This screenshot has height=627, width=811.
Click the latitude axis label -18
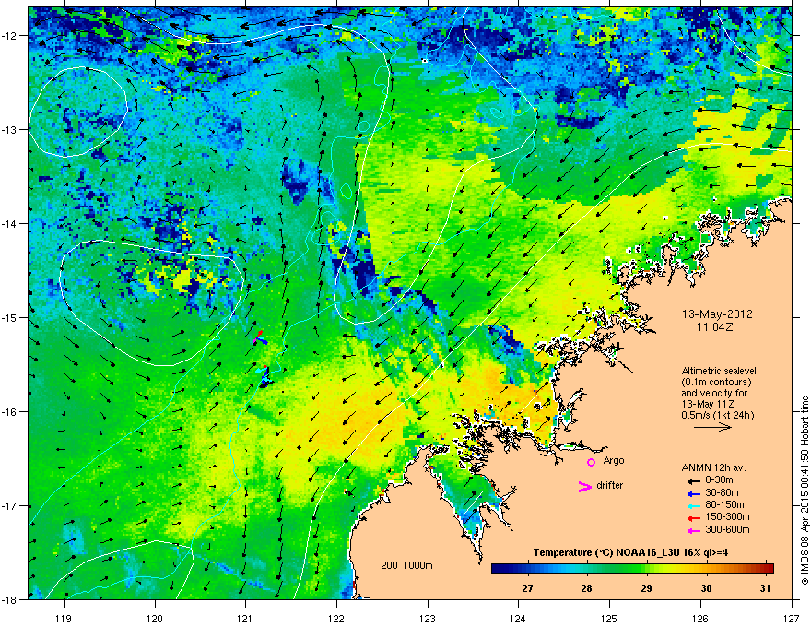point(9,599)
